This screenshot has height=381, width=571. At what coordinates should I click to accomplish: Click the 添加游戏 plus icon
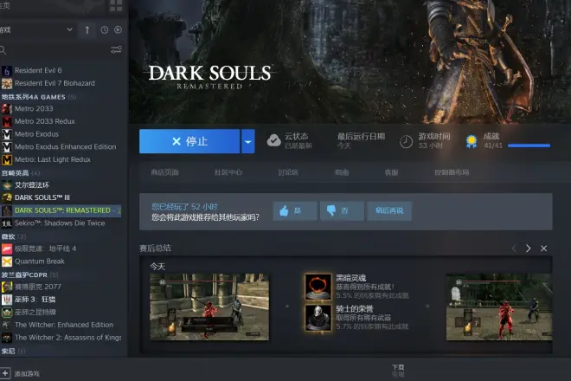coord(6,373)
